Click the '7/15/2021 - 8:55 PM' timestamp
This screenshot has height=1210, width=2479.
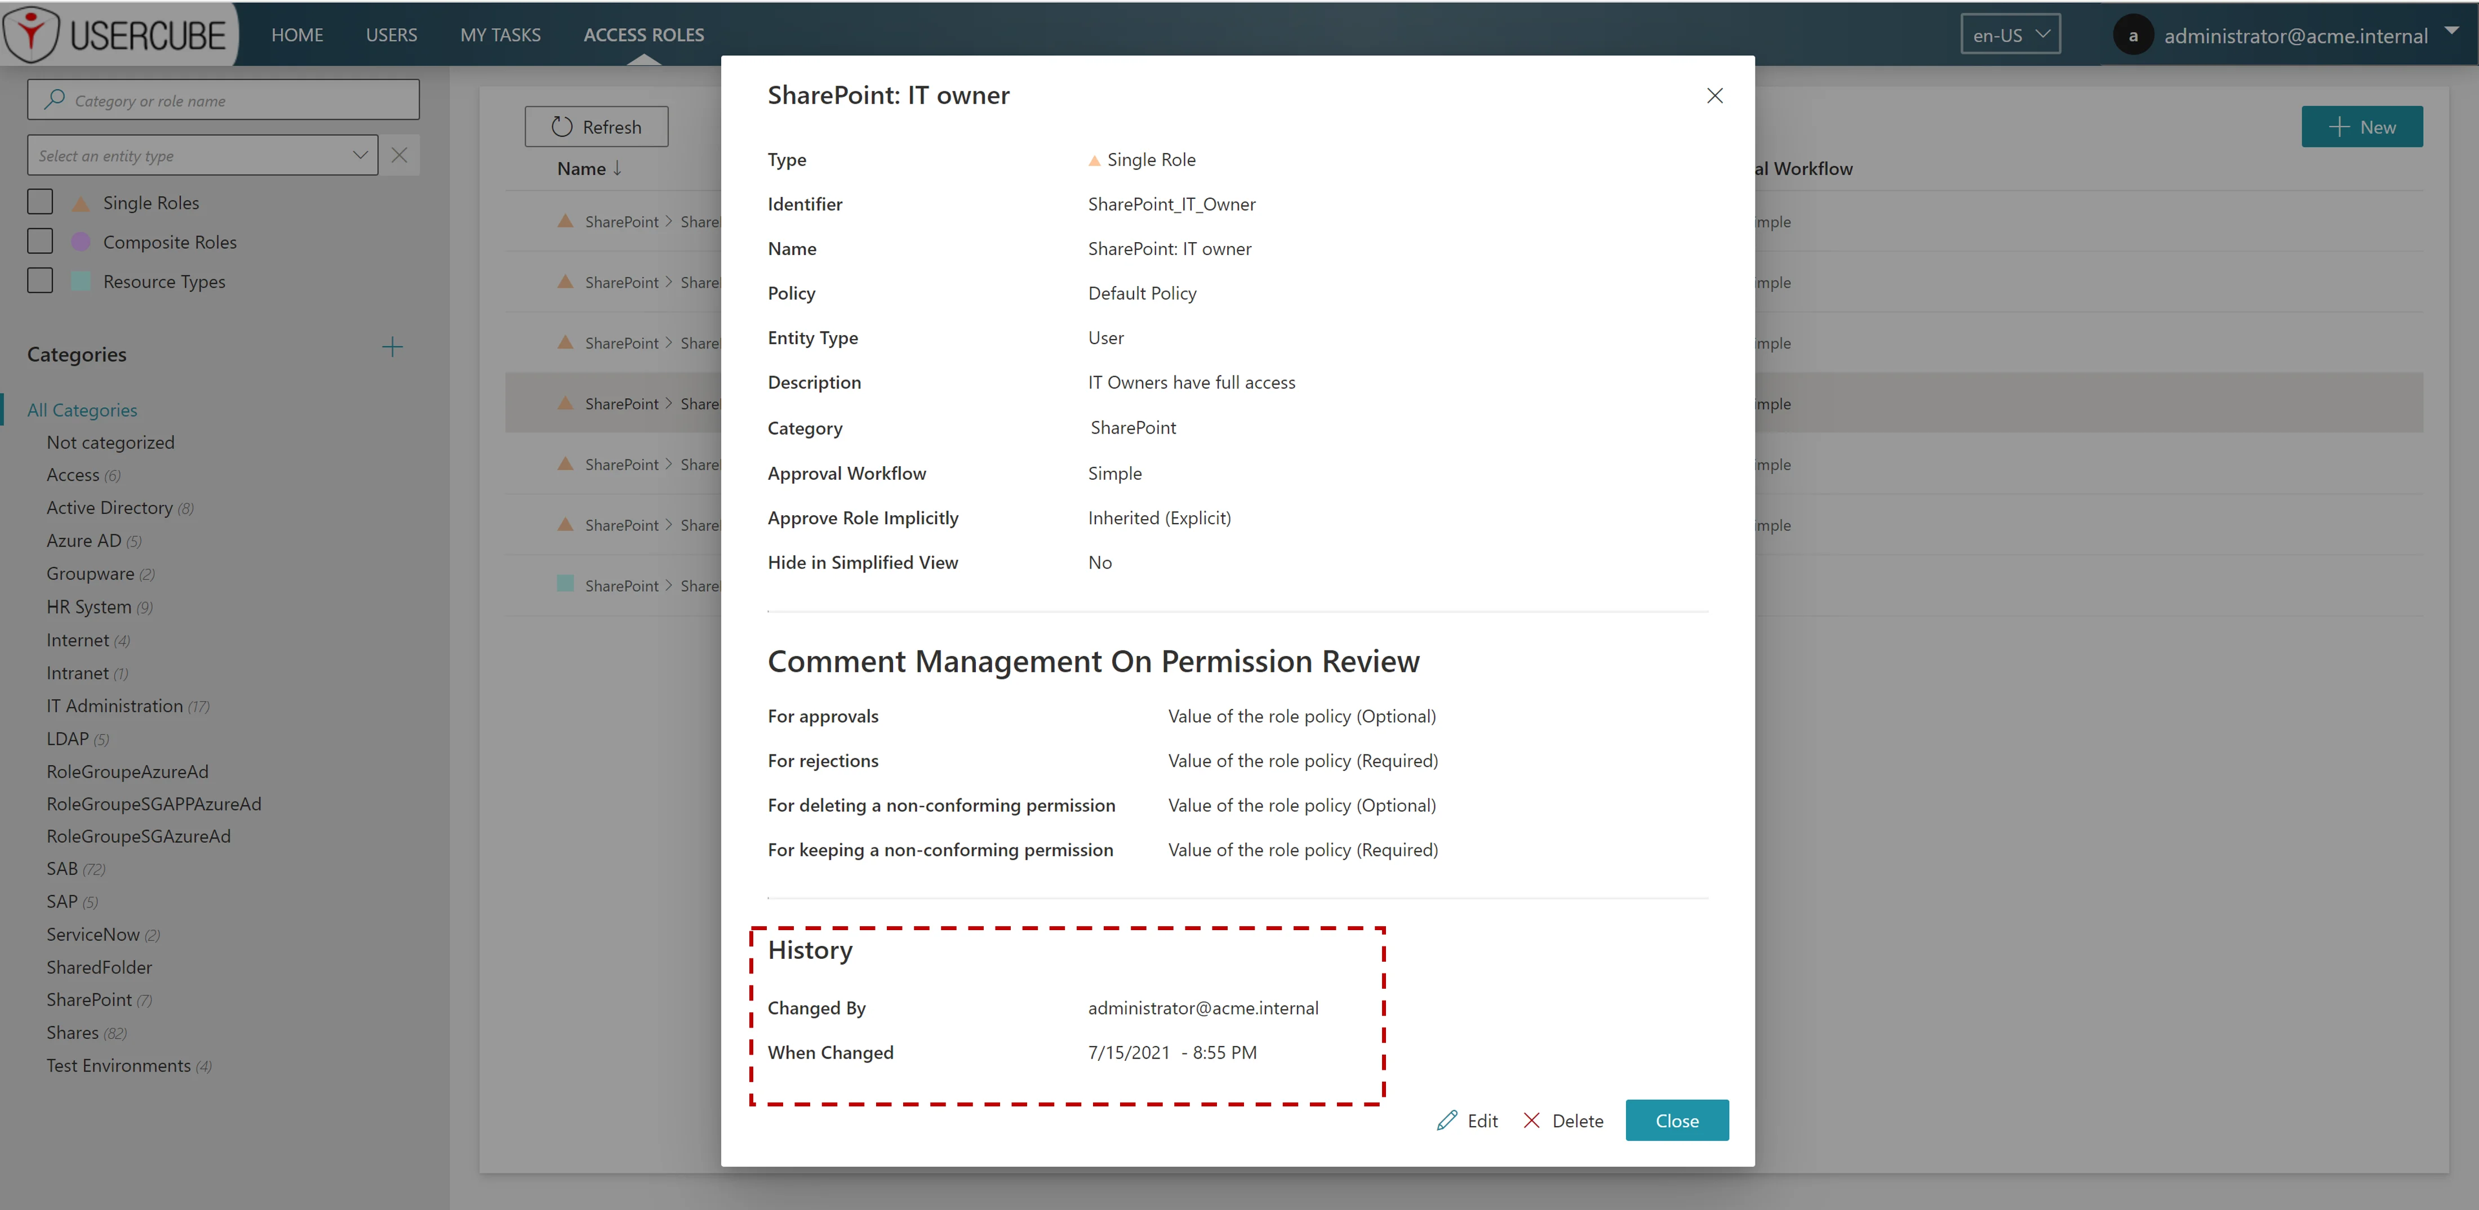tap(1172, 1052)
